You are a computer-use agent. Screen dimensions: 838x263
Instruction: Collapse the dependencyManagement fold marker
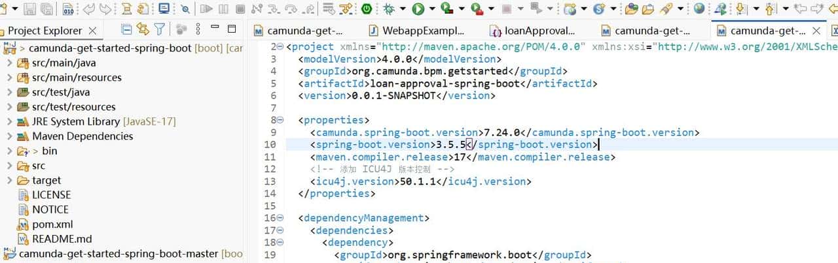click(x=280, y=218)
